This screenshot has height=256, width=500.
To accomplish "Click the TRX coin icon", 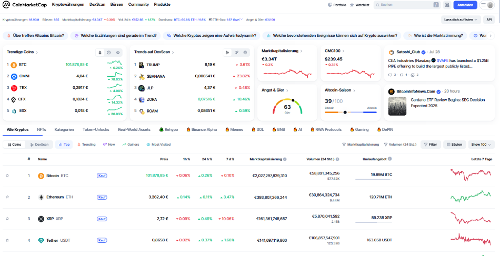I will coord(14,88).
